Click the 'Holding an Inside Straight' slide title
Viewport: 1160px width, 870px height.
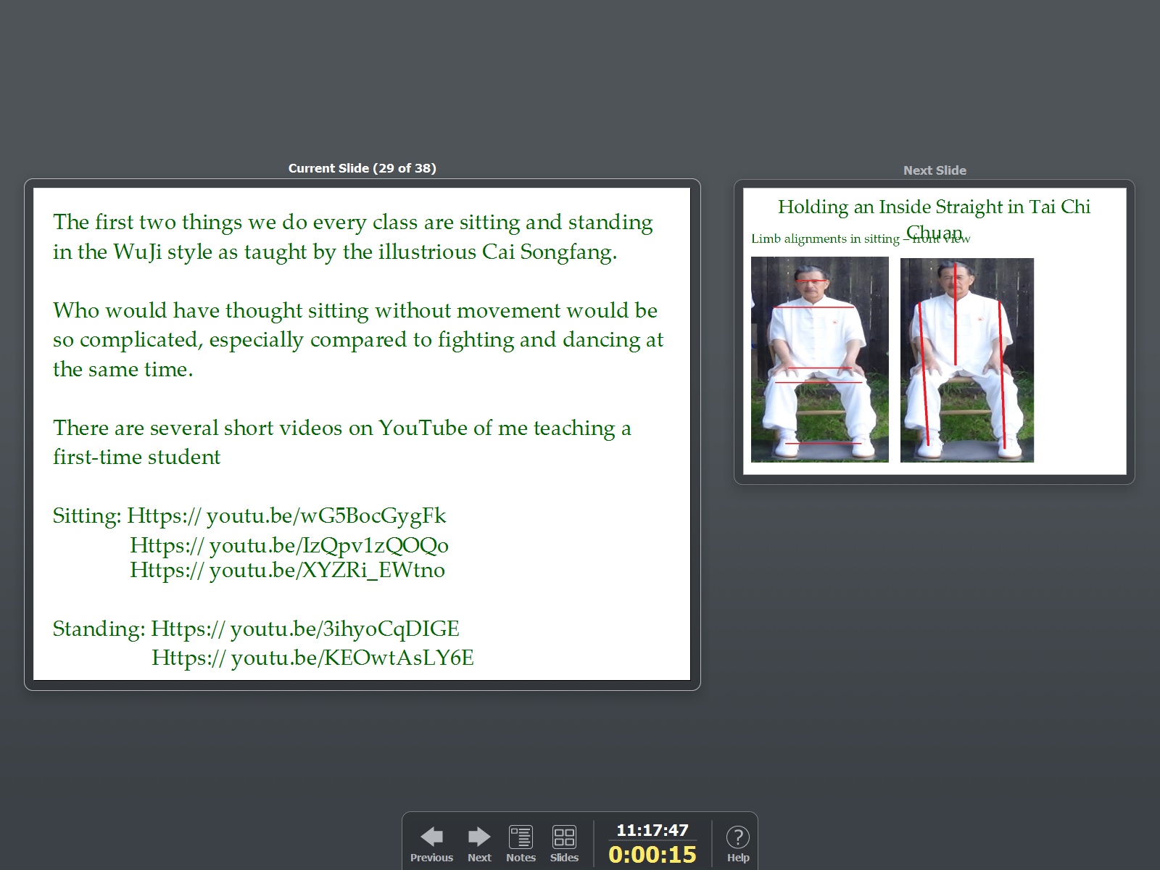[x=934, y=207]
